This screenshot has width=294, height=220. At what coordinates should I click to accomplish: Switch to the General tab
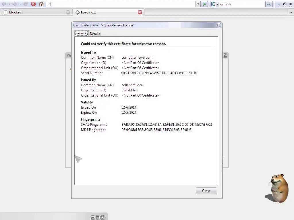[81, 33]
